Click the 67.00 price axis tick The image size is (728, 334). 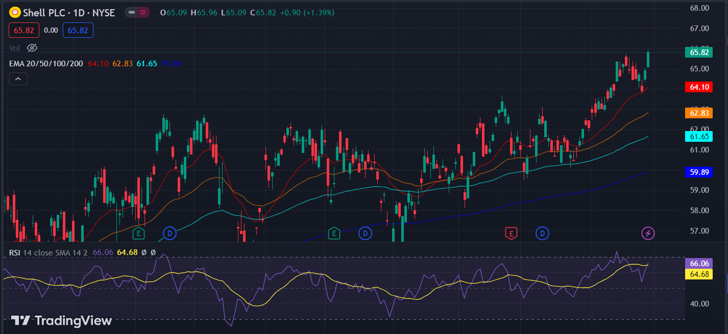pyautogui.click(x=699, y=28)
